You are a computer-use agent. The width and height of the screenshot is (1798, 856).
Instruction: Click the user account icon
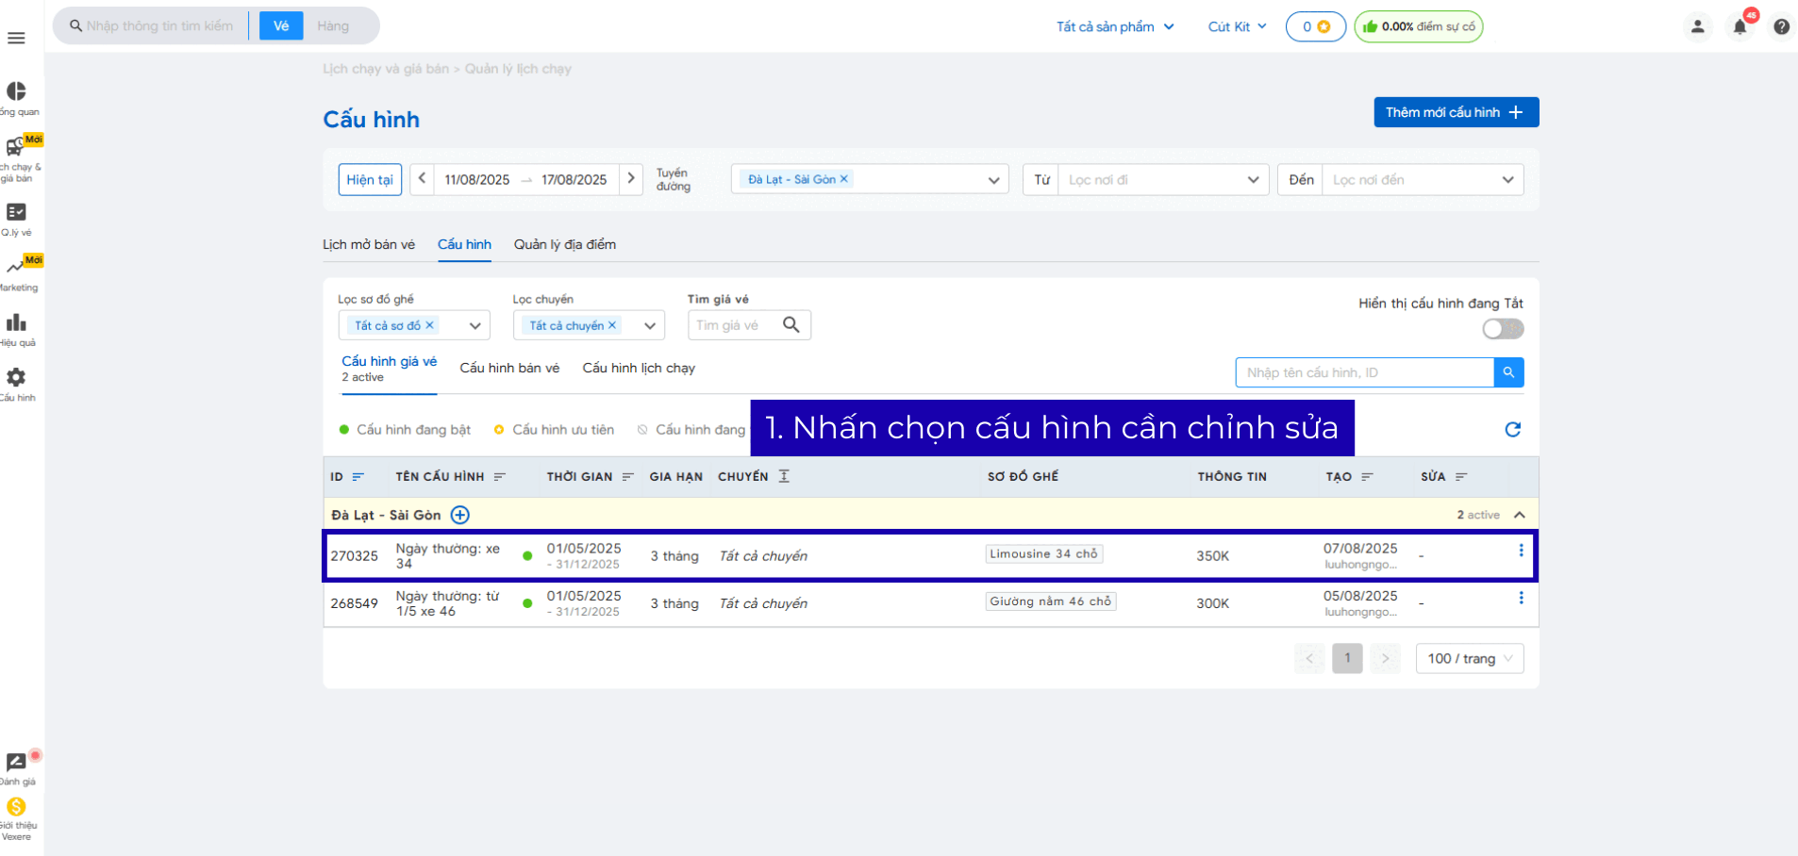point(1697,26)
